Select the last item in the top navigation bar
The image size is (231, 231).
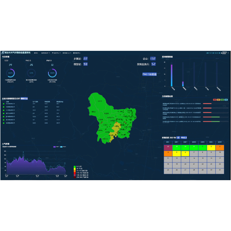point(77,53)
